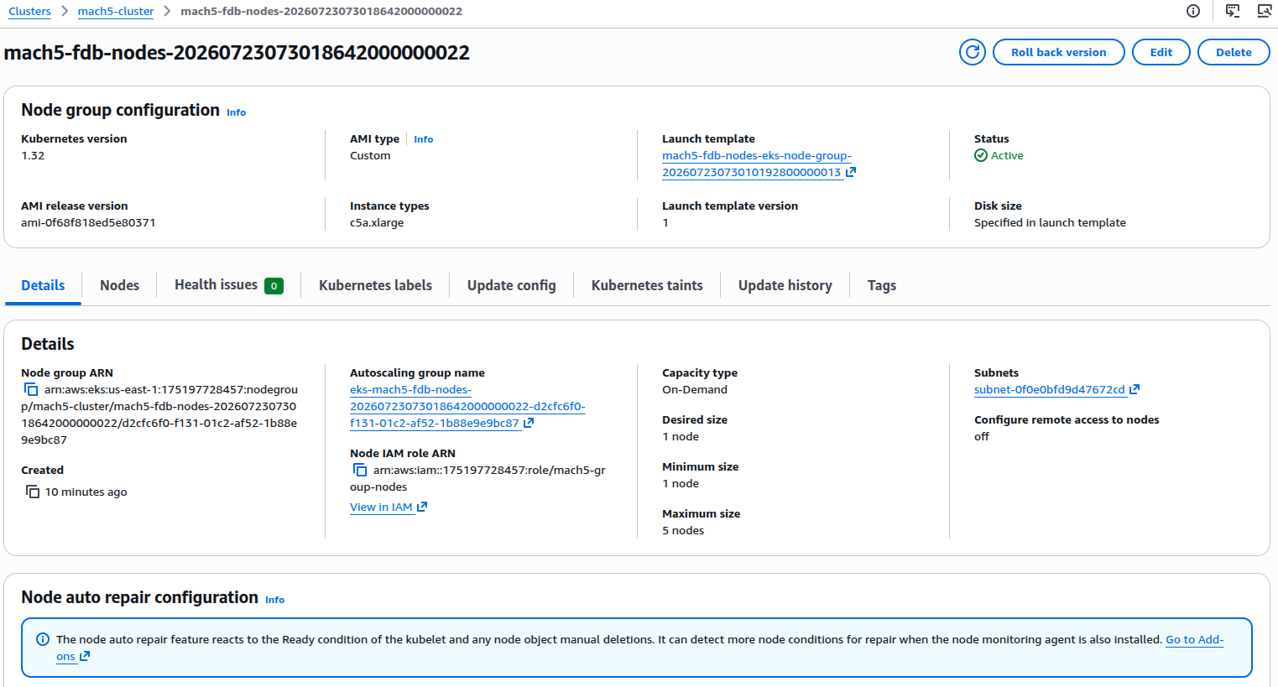Select the '10 minutes ago' text
1278x687 pixels.
coord(86,492)
